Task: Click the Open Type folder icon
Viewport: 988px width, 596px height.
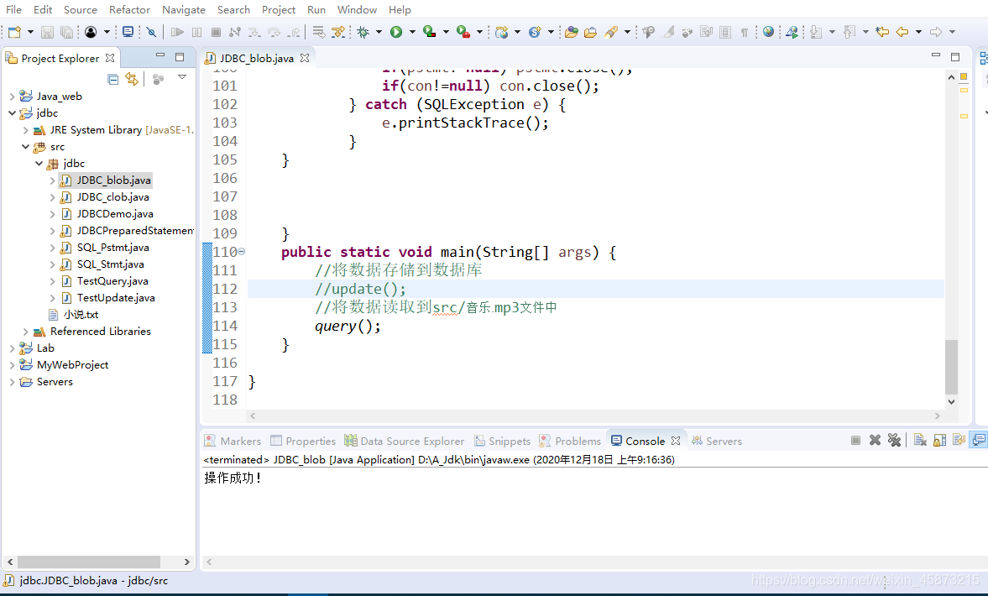Action: point(572,32)
